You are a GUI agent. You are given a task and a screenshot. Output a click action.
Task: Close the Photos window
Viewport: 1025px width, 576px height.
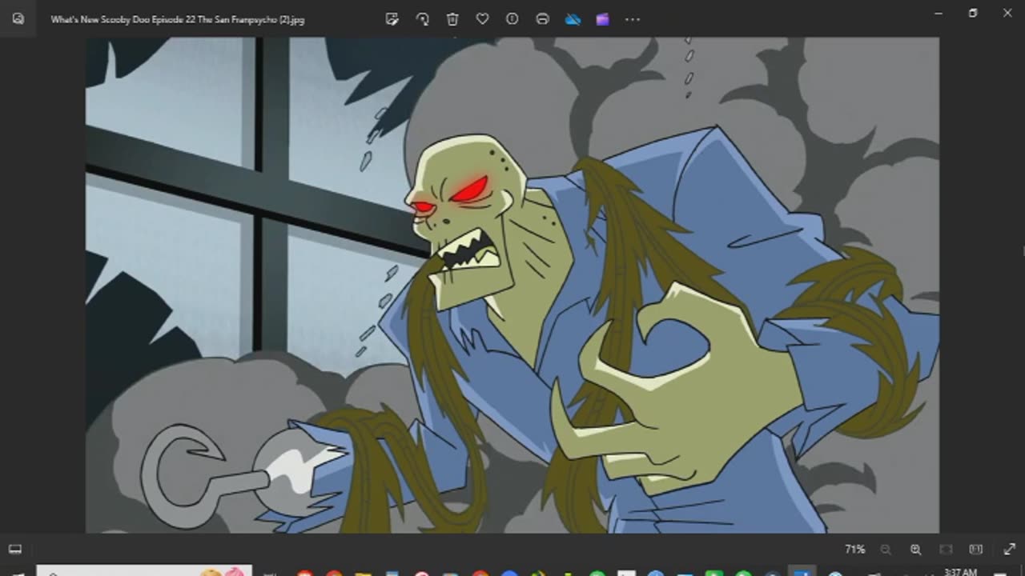pyautogui.click(x=1007, y=14)
